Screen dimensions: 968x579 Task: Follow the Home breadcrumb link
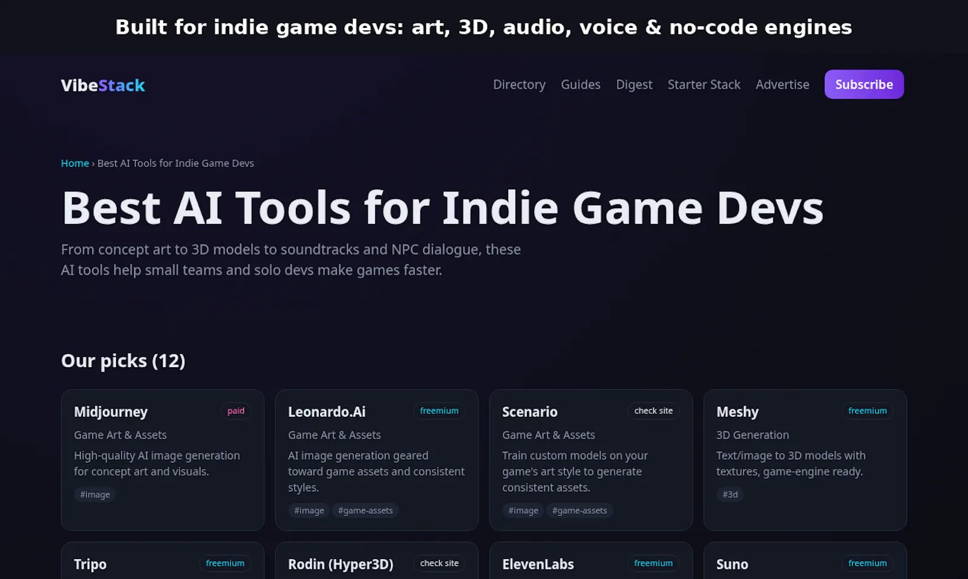(75, 163)
